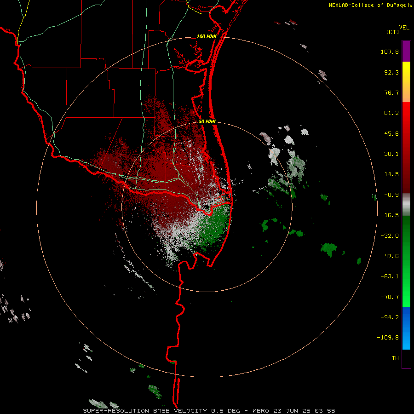Image resolution: width=414 pixels, height=414 pixels.
Task: Pick the purple segment of the velocity color bar
Action: (406, 51)
